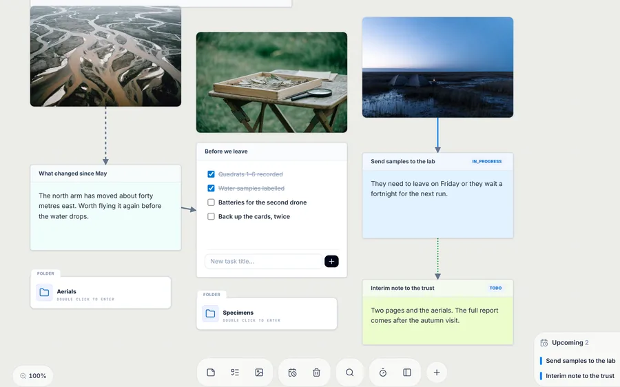Viewport: 620px width, 387px height.
Task: Click the FOLDER tag above Specimens
Action: tap(211, 295)
